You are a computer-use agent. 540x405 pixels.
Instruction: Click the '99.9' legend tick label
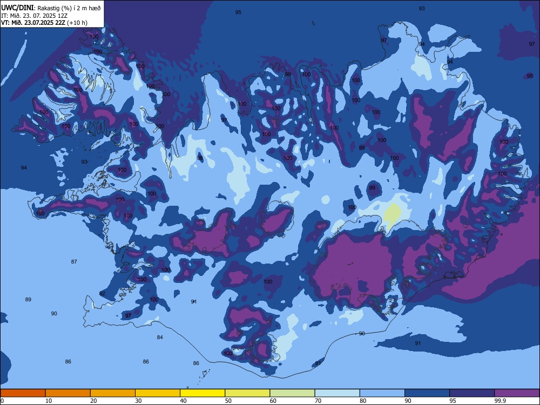point(500,401)
